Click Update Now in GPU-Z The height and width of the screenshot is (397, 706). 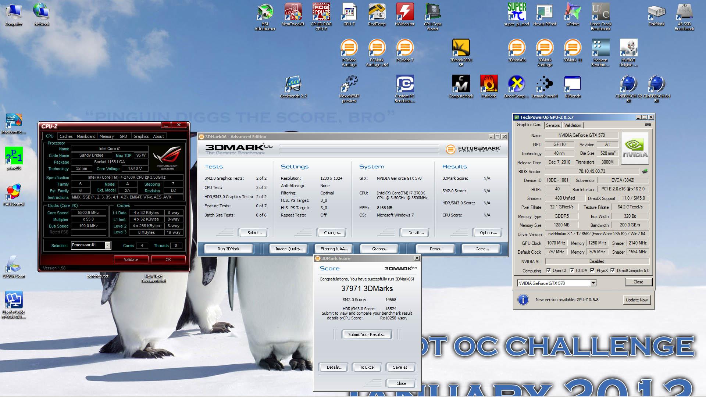[x=637, y=300]
